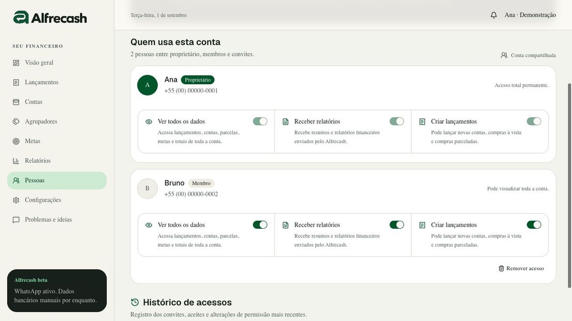Click Ana's avatar circle
This screenshot has height=321, width=572.
(x=147, y=85)
